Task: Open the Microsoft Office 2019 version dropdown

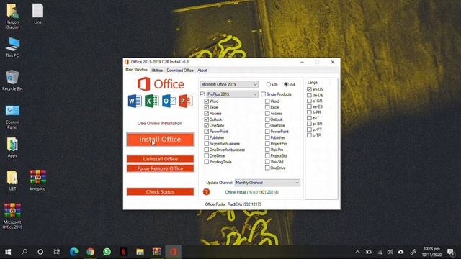Action: pos(229,84)
